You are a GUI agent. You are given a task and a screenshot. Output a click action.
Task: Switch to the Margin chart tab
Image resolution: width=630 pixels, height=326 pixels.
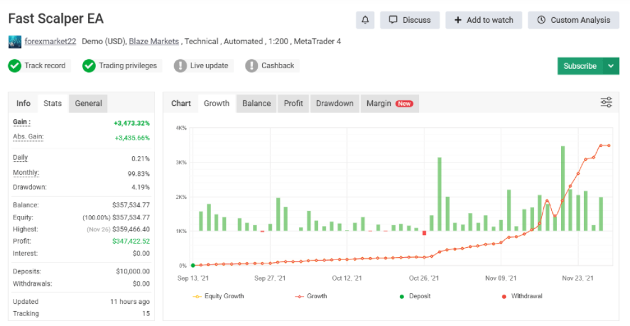389,103
